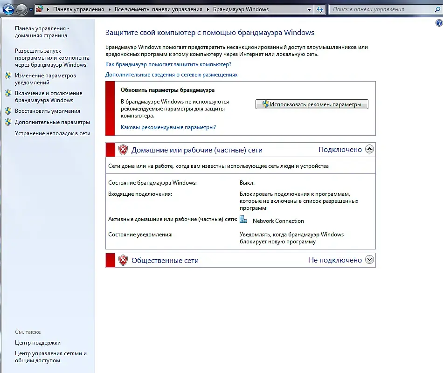Image resolution: width=443 pixels, height=373 pixels.
Task: Open 'Центр поддержки' link
Action: pos(38,343)
